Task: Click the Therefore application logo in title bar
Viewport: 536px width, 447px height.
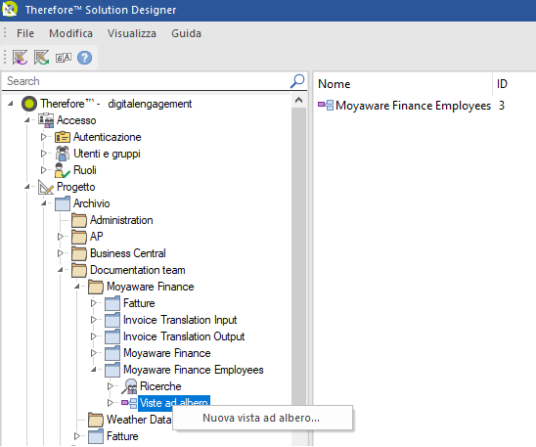Action: (10, 9)
